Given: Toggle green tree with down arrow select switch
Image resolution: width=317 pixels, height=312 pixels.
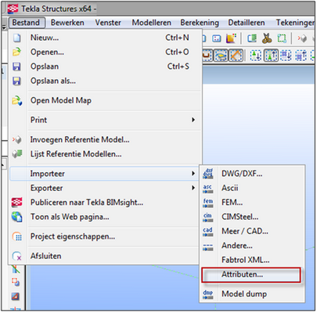Looking at the screenshot, I should (256, 56).
